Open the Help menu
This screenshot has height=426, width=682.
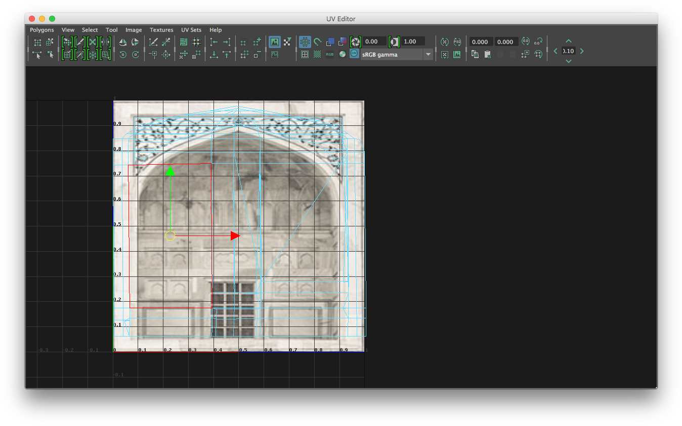coord(216,30)
